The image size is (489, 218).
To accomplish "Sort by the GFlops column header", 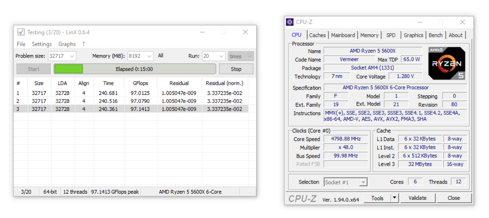I will 140,83.
